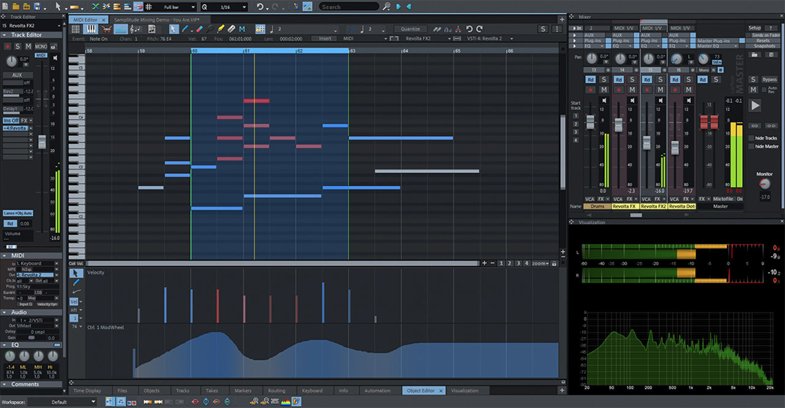Toggle the magnet snap icon in top toolbar
The image size is (785, 408).
(138, 7)
